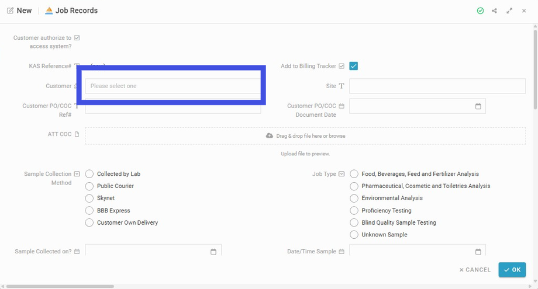
Task: Click the OK button
Action: tap(512, 270)
